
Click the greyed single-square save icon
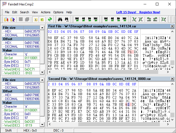(x=21, y=19)
